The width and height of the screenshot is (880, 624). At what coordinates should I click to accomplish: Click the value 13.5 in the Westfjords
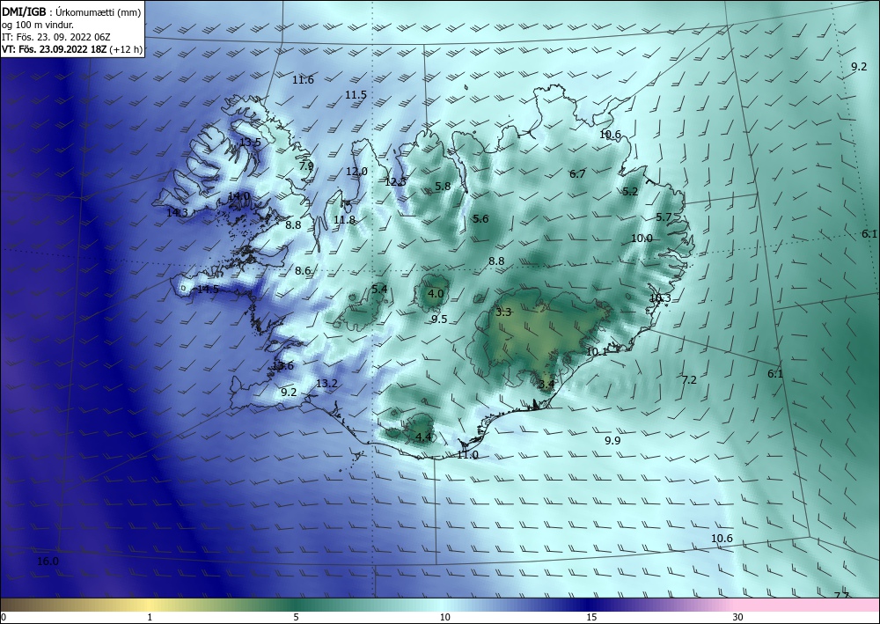[x=250, y=142]
